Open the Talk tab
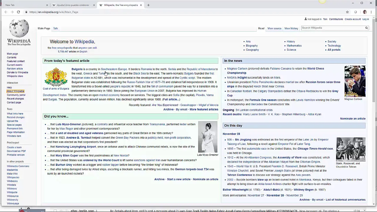377x212 pixels. point(55,28)
